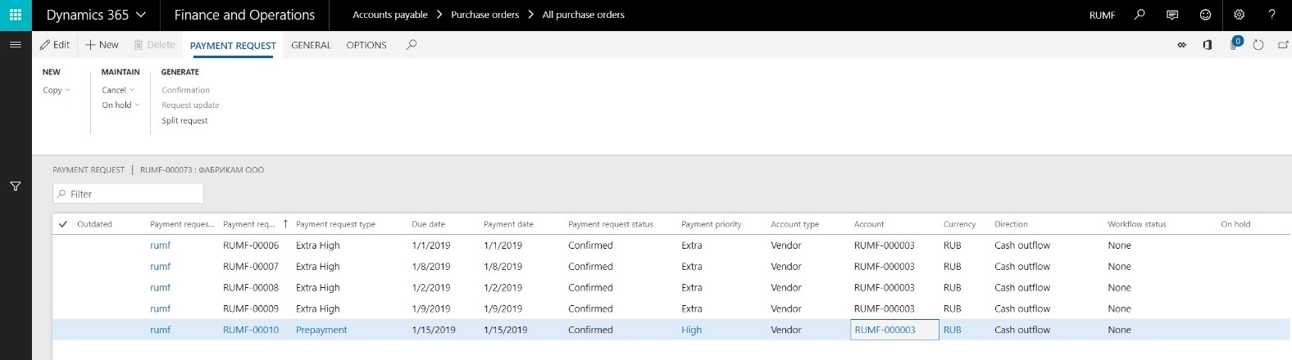Open the settings gear icon
This screenshot has height=360, width=1292.
(1239, 15)
